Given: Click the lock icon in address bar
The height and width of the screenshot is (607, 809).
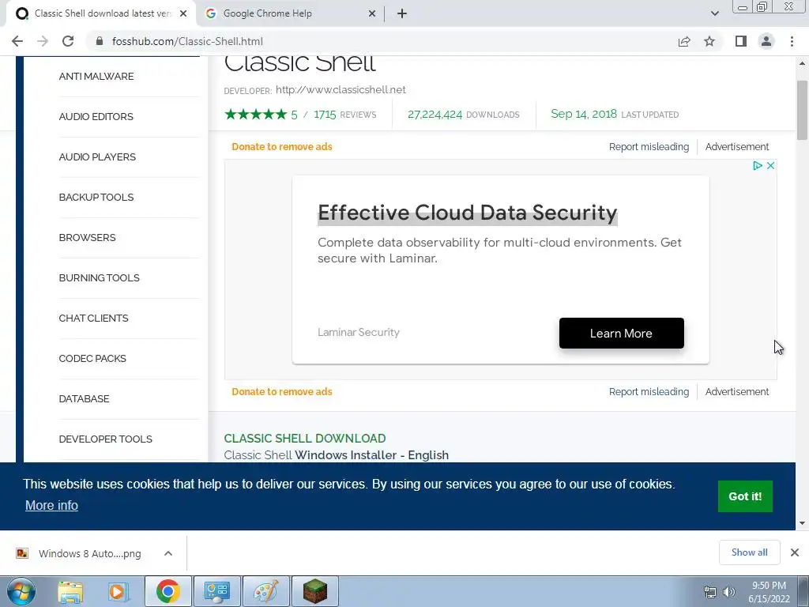Looking at the screenshot, I should [100, 41].
